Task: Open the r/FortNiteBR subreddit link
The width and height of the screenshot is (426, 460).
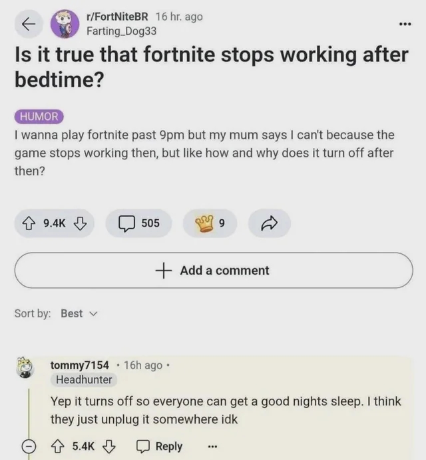Action: tap(117, 17)
